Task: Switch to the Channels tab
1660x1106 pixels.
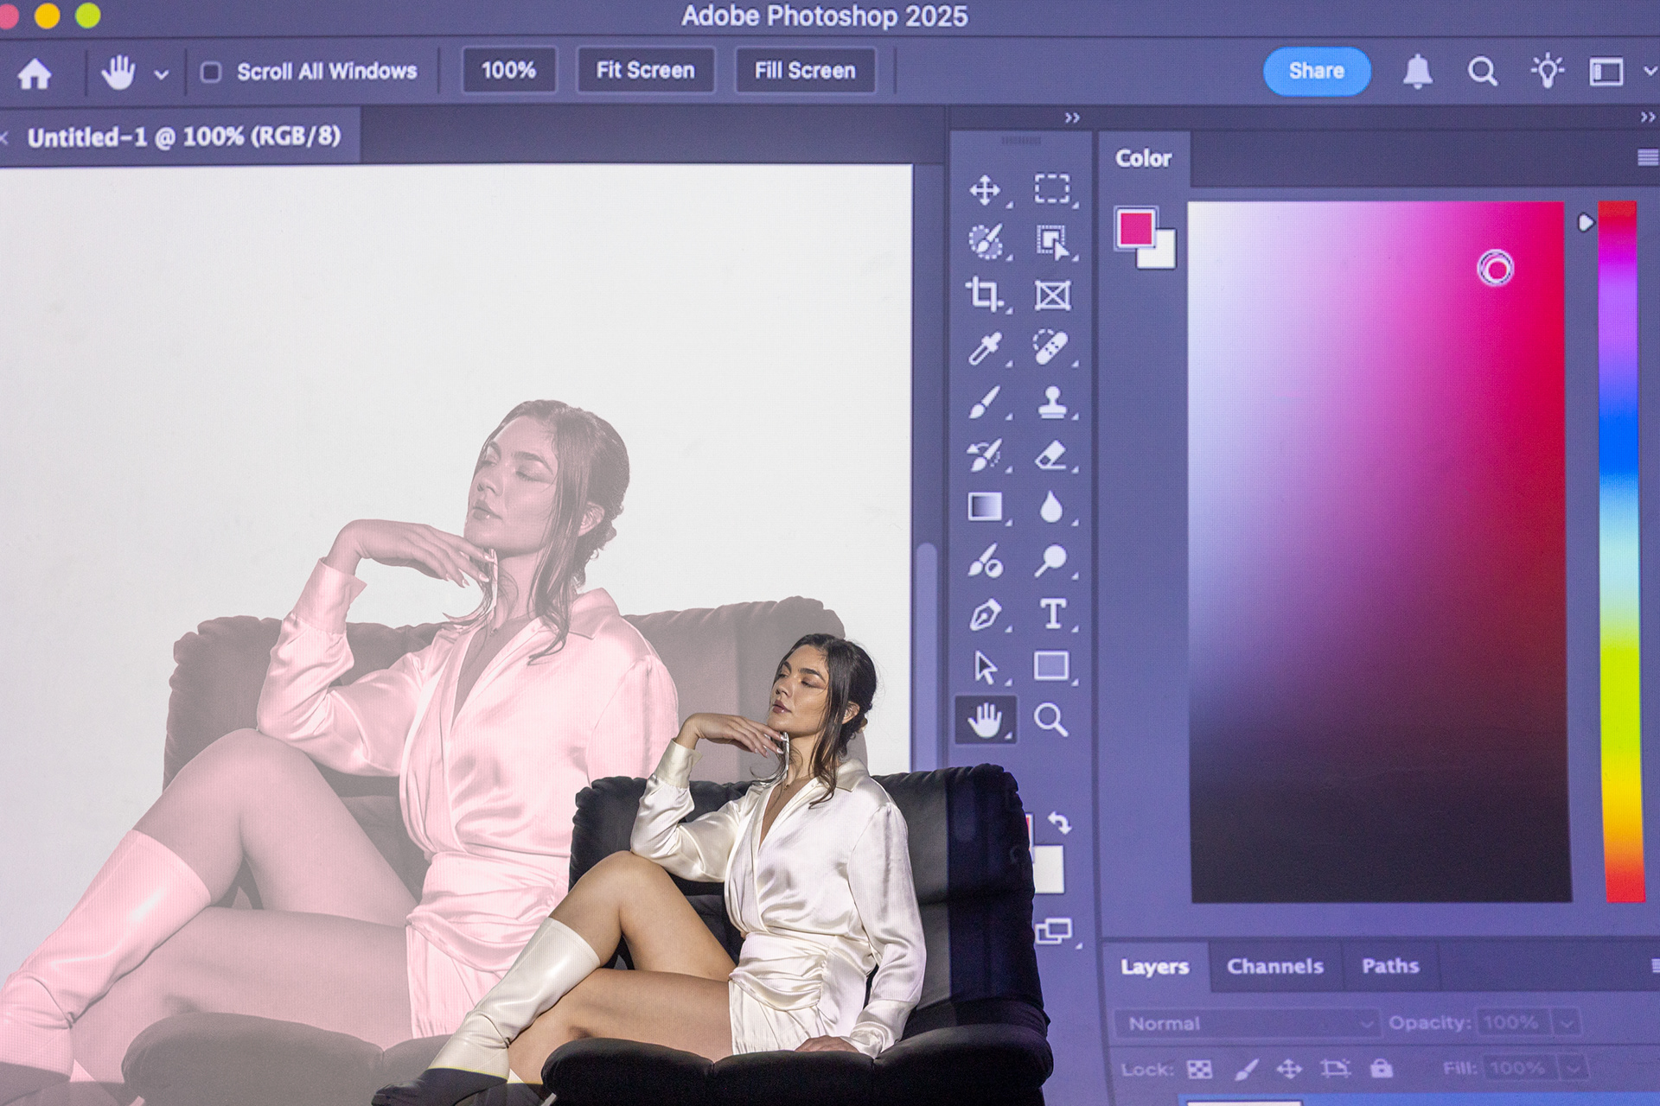Action: tap(1274, 966)
